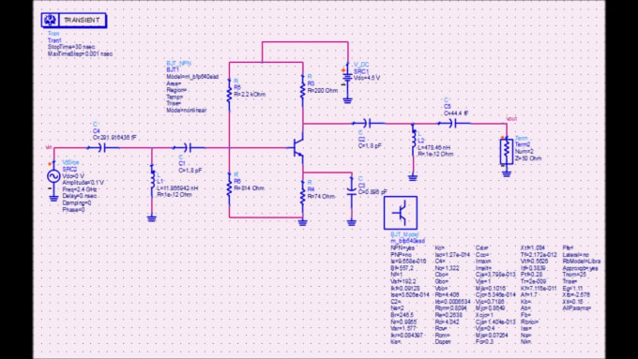Select the Term2 termination symbol

pyautogui.click(x=506, y=151)
